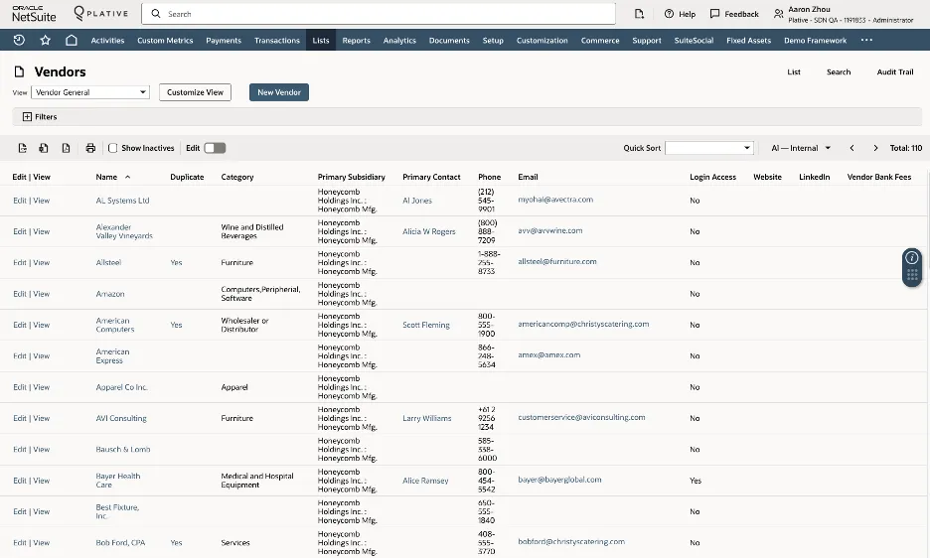This screenshot has width=930, height=558.
Task: Click the drag handle of the floating widget
Action: point(912,275)
